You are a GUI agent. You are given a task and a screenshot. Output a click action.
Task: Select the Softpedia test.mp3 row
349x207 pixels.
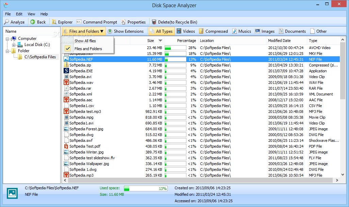[201, 112]
